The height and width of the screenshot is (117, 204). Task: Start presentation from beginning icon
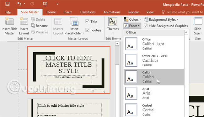[45, 4]
